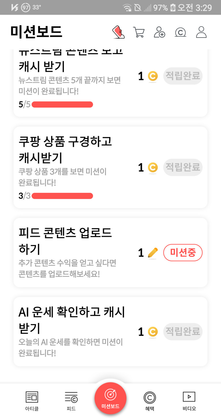The height and width of the screenshot is (418, 221).
Task: Open the user profile icon
Action: (201, 32)
